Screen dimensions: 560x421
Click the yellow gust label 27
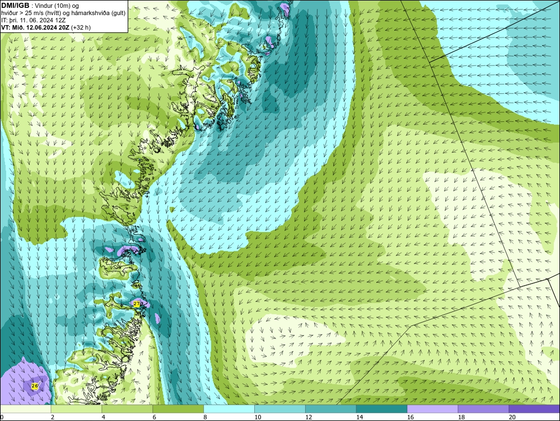point(137,304)
